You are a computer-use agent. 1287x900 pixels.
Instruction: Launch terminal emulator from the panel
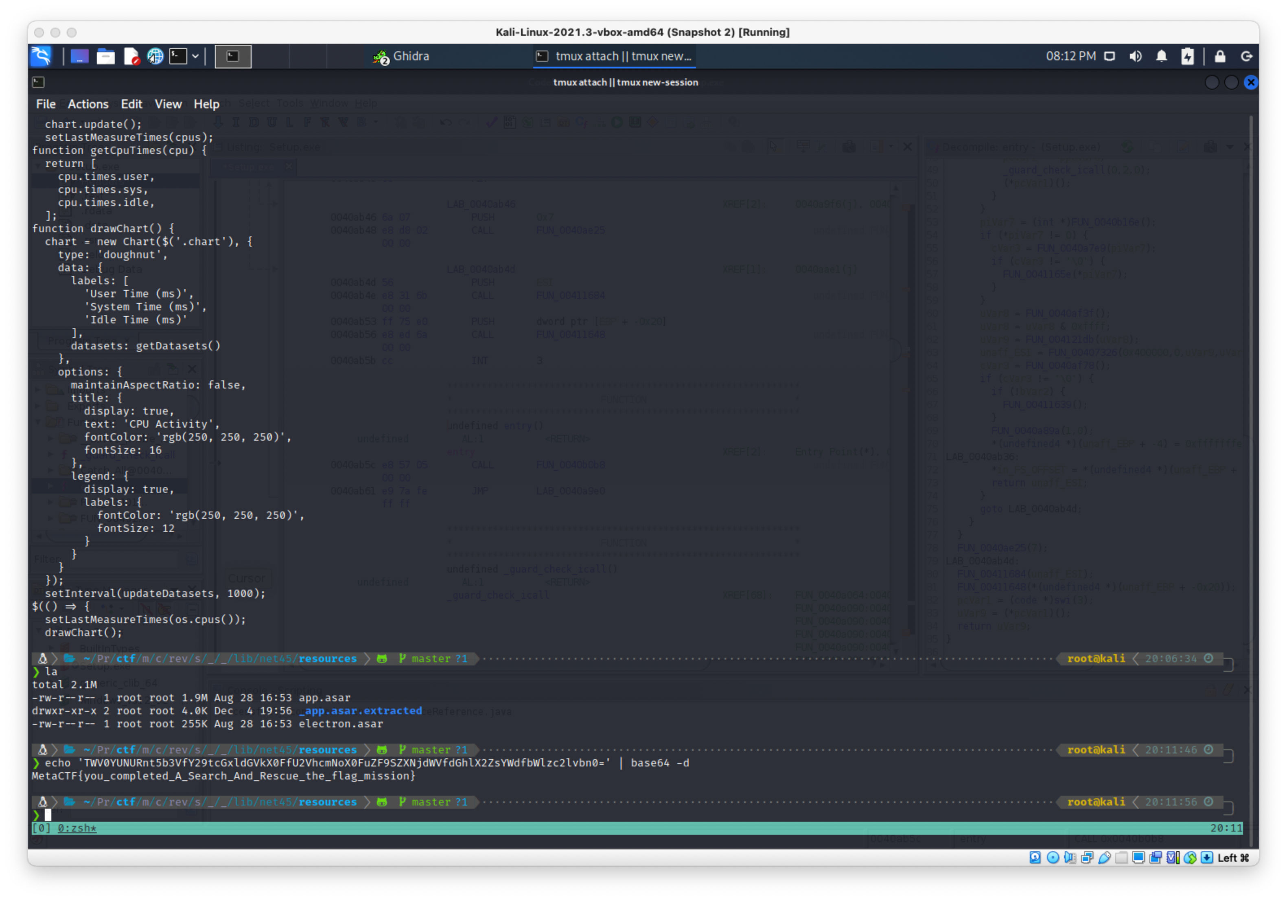click(178, 56)
